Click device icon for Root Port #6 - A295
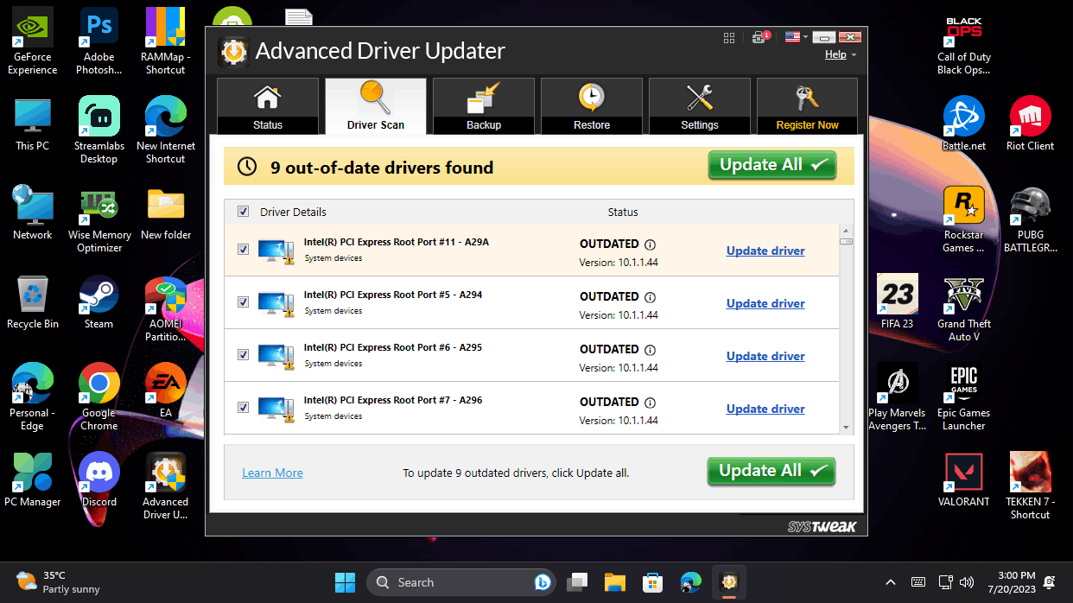This screenshot has height=603, width=1073. click(276, 356)
